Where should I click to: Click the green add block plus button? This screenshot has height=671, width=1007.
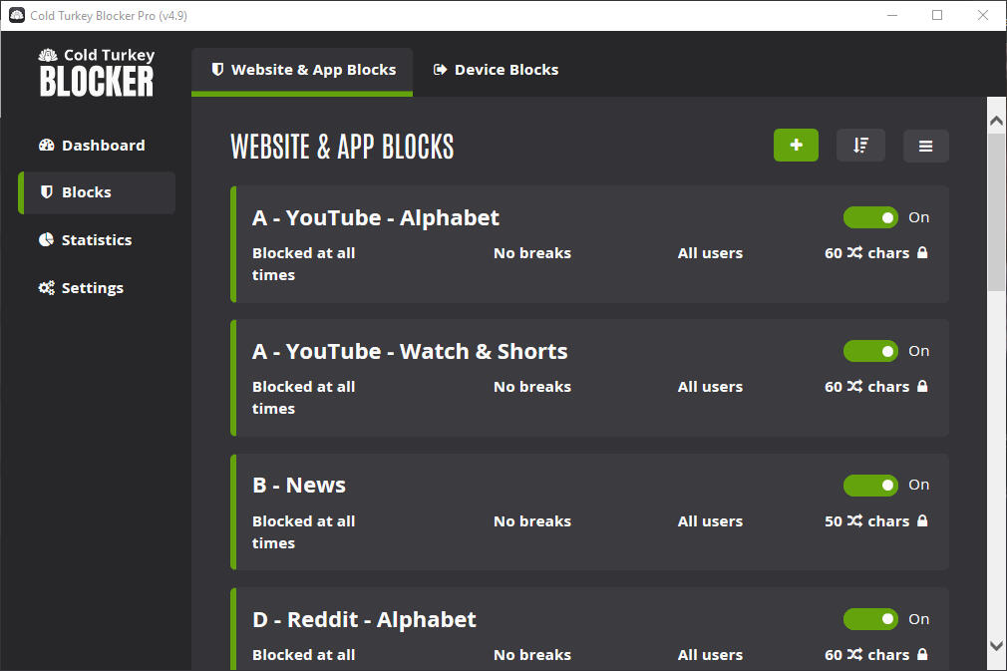(796, 146)
